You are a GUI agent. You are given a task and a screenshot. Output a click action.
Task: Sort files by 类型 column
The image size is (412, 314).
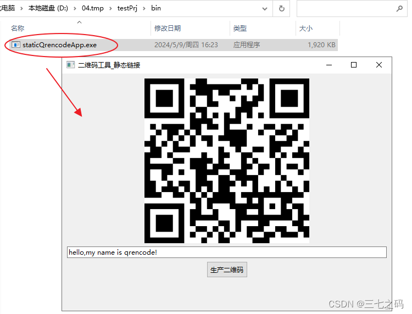[263, 28]
